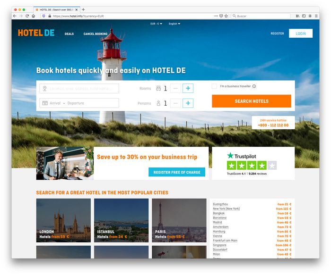Click the Pocket save icon
This screenshot has width=331, height=275.
point(221,16)
